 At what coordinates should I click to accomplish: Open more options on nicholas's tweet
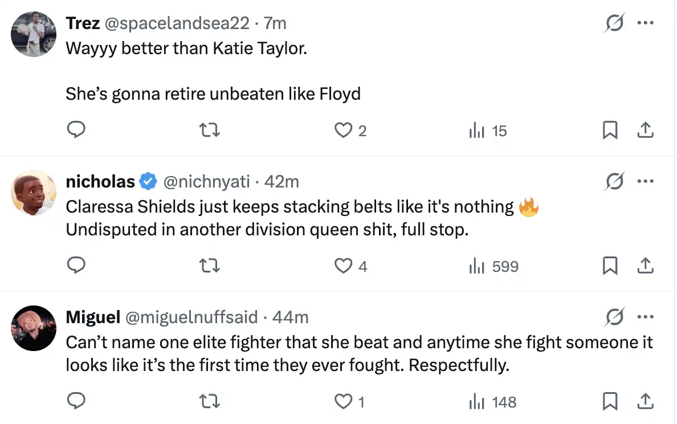[645, 181]
